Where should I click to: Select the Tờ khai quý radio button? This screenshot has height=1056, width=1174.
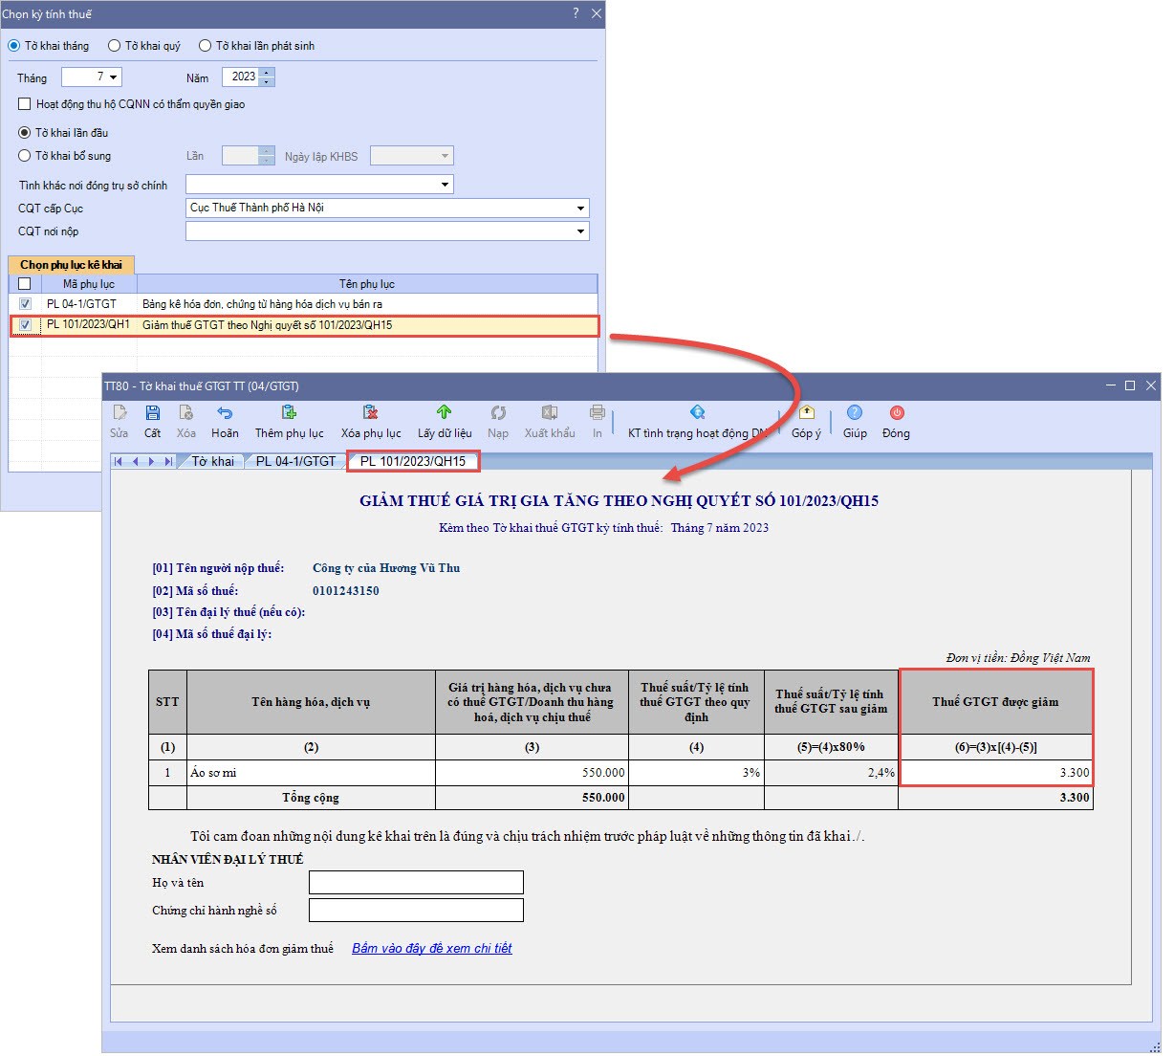pyautogui.click(x=115, y=46)
